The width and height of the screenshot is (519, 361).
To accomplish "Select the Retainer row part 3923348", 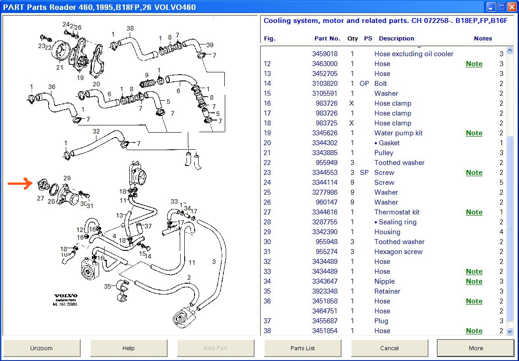I will click(x=384, y=291).
